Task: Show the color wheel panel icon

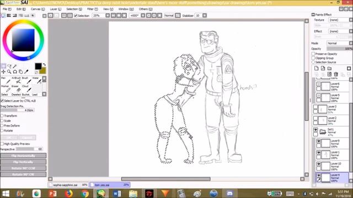Action: [x=3, y=15]
